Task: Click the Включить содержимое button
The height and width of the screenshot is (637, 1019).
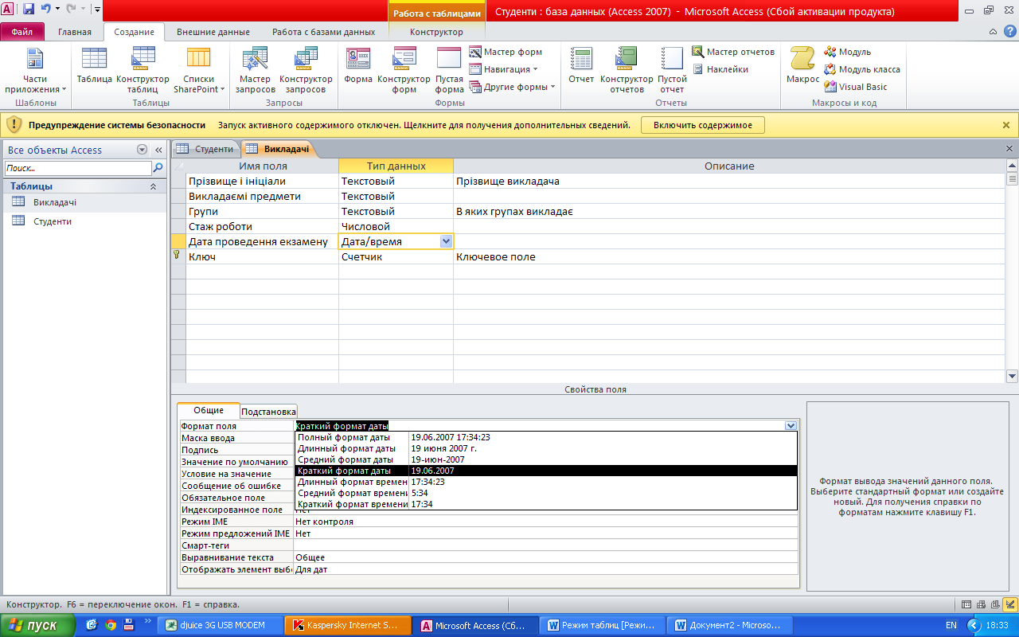Action: [x=703, y=125]
